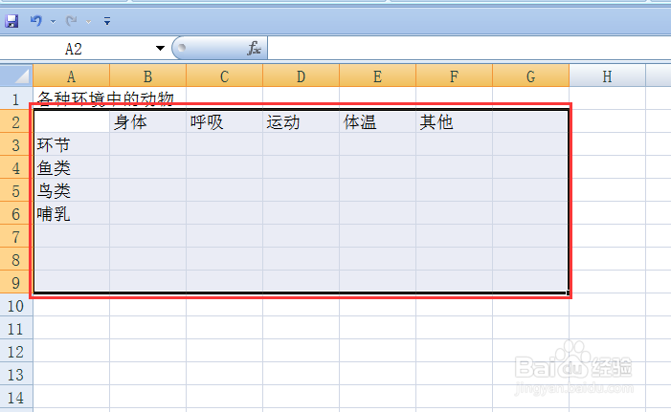The width and height of the screenshot is (671, 412).
Task: Select column E header
Action: [377, 76]
